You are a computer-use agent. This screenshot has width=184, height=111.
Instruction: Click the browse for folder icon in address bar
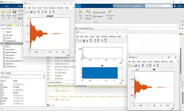coord(11,25)
